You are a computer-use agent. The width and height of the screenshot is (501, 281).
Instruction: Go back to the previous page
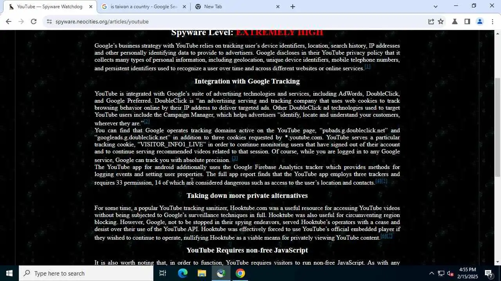(9, 21)
